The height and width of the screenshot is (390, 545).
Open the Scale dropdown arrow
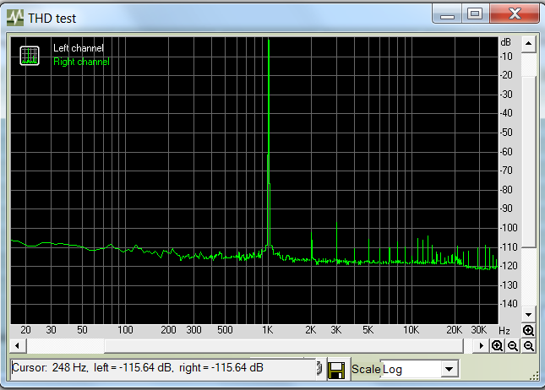click(x=449, y=369)
